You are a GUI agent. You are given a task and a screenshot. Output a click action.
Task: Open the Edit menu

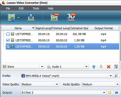coord(21,8)
